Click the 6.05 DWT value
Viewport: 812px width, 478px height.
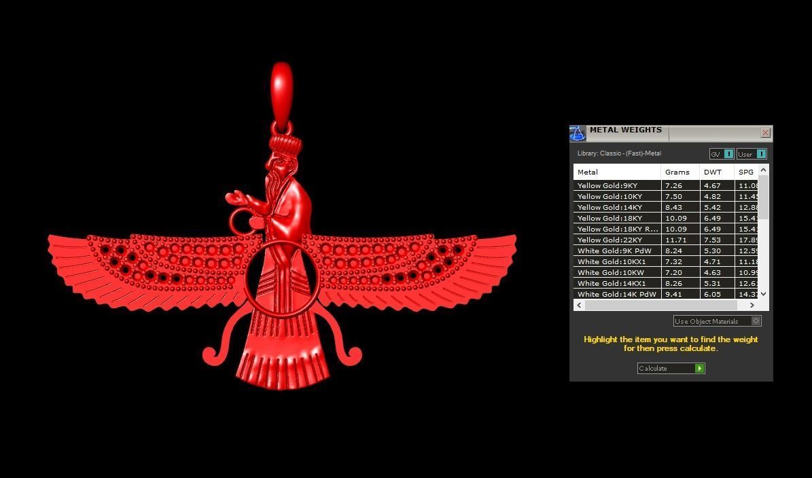click(712, 294)
